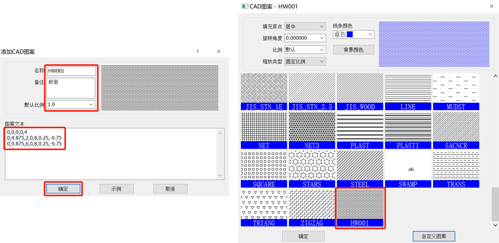Click the help question mark icon

[198, 52]
